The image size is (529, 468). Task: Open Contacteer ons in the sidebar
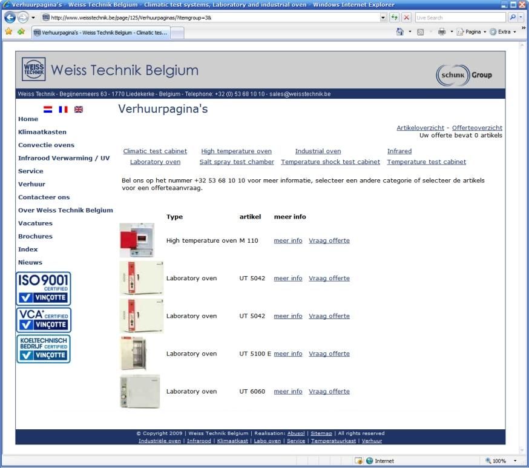tap(44, 197)
